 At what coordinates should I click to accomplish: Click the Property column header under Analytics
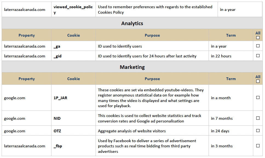coord(27,35)
